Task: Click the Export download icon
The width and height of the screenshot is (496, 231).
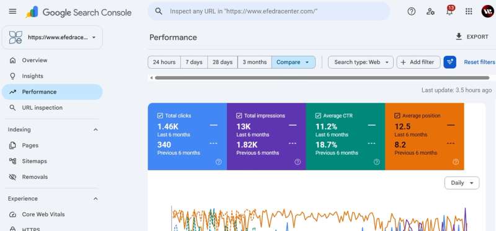Action: [459, 37]
